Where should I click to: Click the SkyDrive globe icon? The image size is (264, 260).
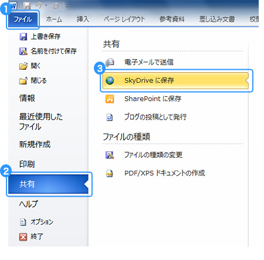click(x=110, y=80)
